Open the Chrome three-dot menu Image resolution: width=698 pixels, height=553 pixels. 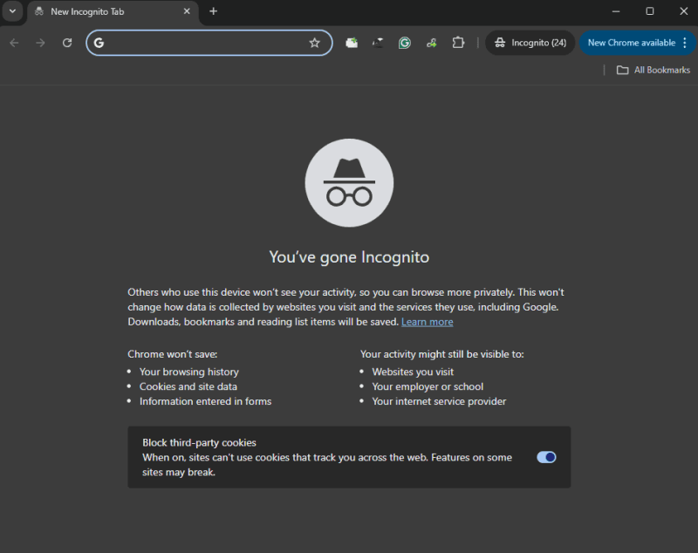(685, 43)
